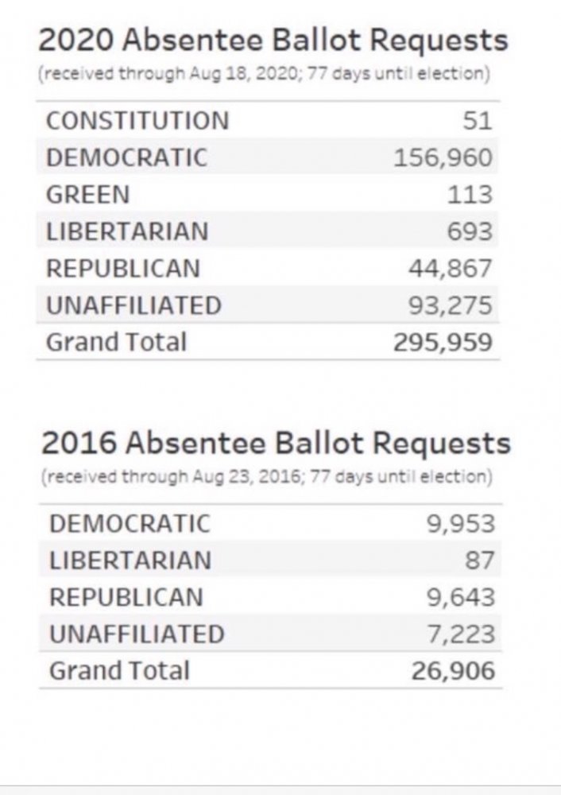
Task: Click the Republican value 44,867
Action: 451,268
